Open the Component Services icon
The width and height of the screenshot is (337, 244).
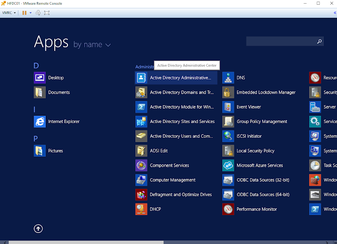[x=141, y=165]
